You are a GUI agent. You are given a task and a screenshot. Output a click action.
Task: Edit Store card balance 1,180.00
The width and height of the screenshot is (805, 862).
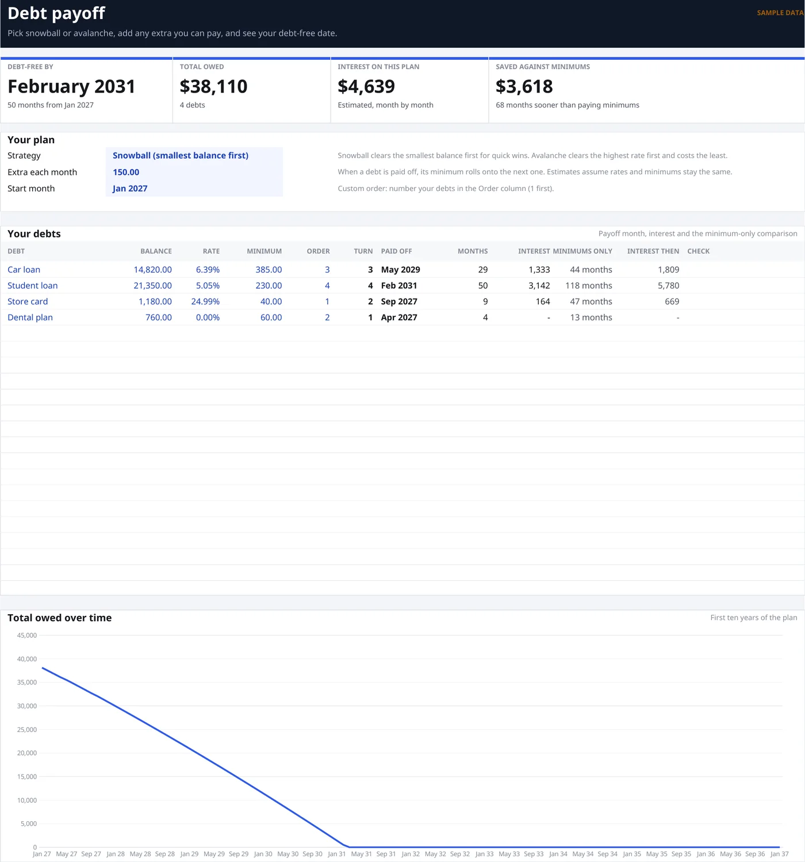click(155, 301)
